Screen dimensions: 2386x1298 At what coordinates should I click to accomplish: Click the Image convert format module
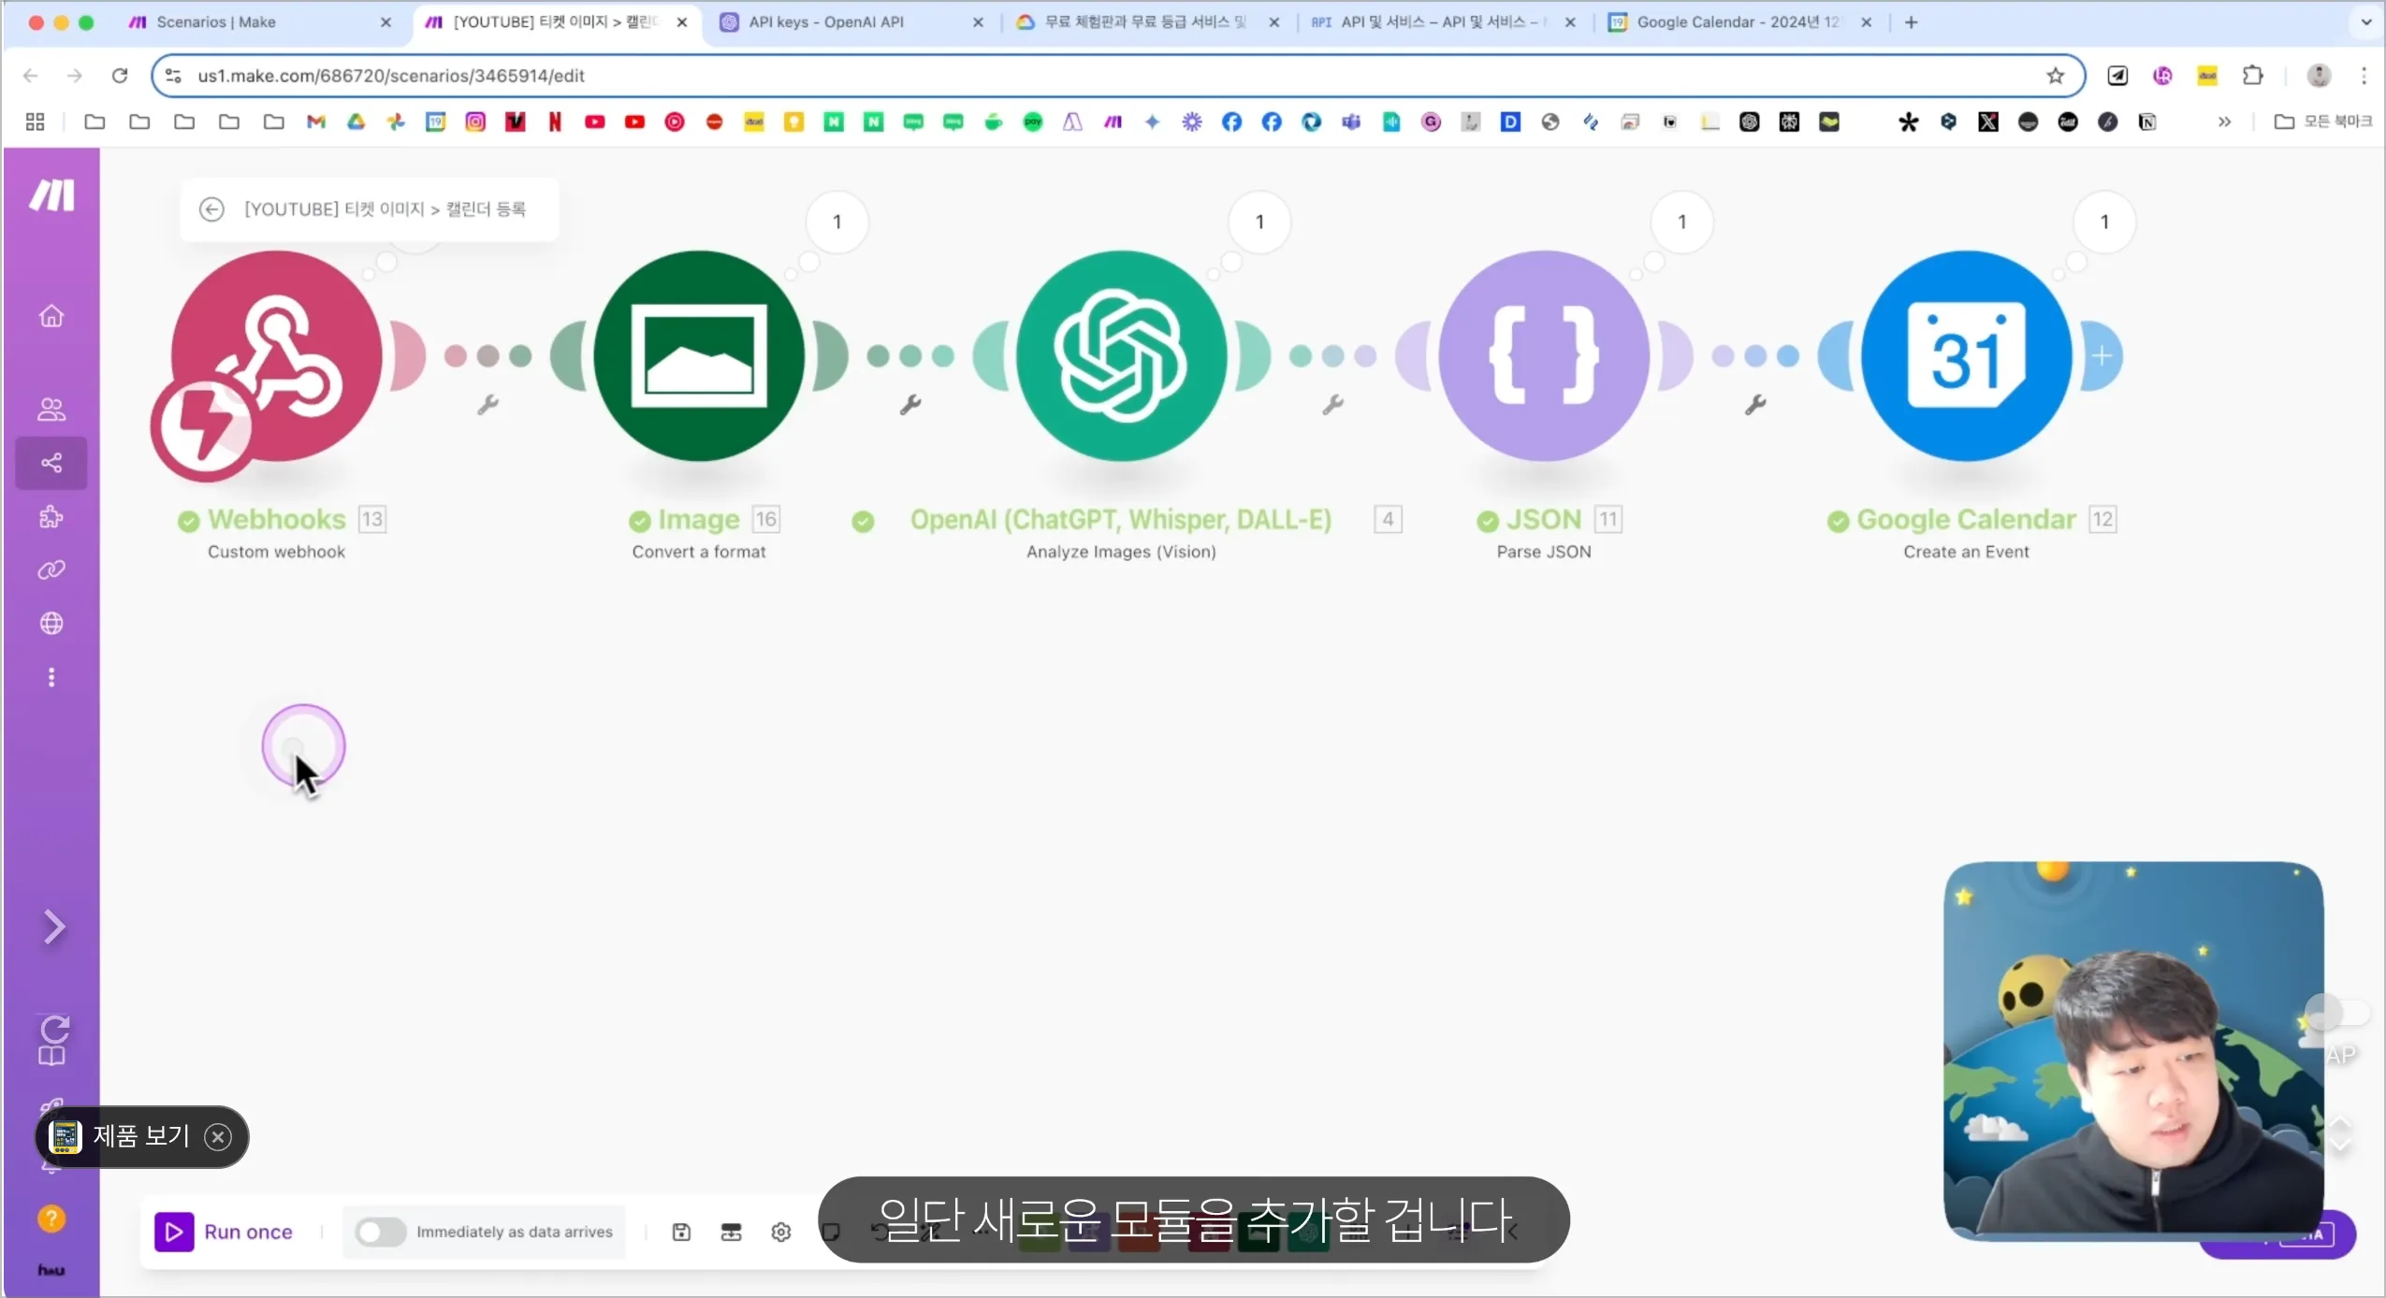tap(699, 355)
